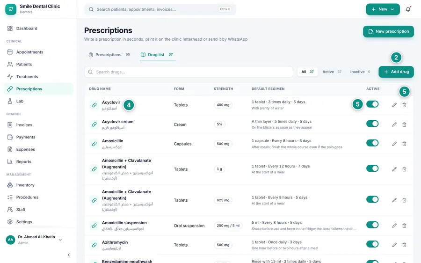Screen dimensions: 421x263
Task: Edit the Acyclovir cream entry
Action: click(394, 124)
